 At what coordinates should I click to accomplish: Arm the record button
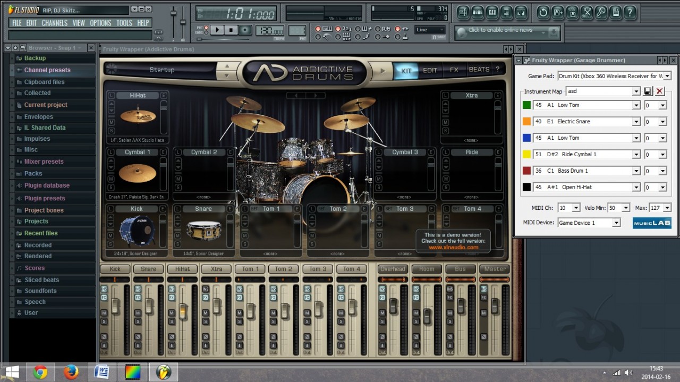pos(245,30)
